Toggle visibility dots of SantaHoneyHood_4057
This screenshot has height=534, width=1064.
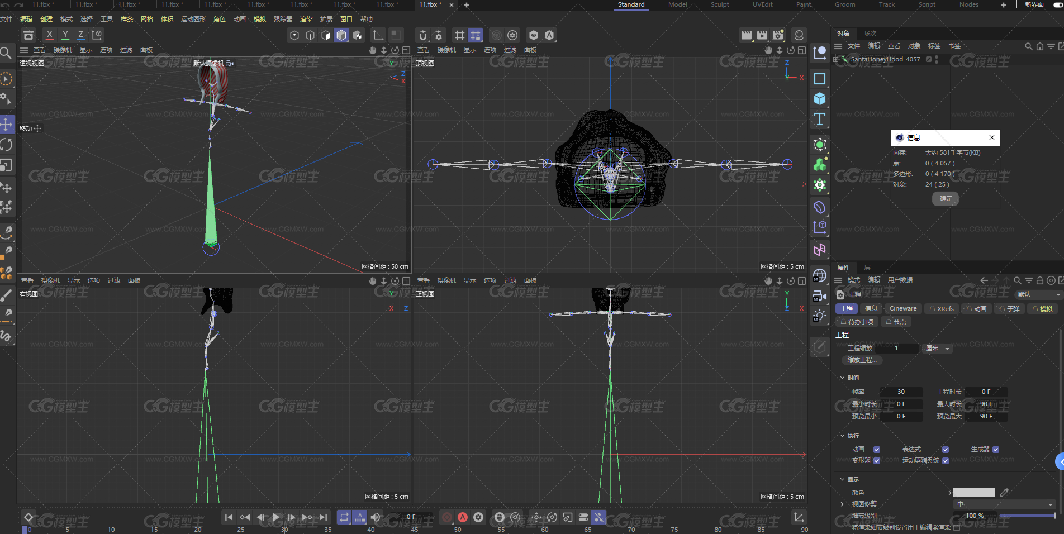(937, 59)
